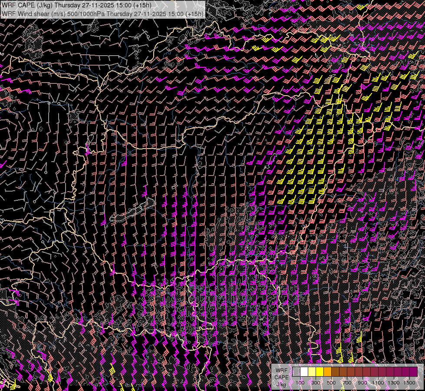Click the 1100 legend value label
425x391 pixels.
(x=378, y=383)
